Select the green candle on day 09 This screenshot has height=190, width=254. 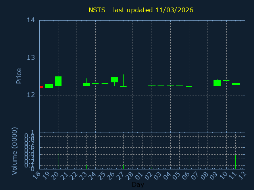click(x=217, y=83)
